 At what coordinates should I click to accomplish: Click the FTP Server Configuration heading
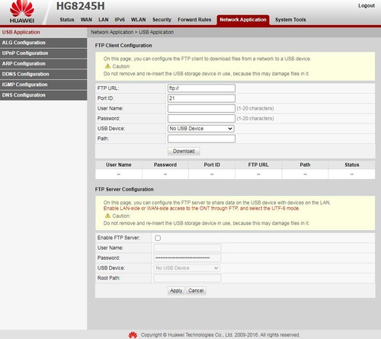124,190
